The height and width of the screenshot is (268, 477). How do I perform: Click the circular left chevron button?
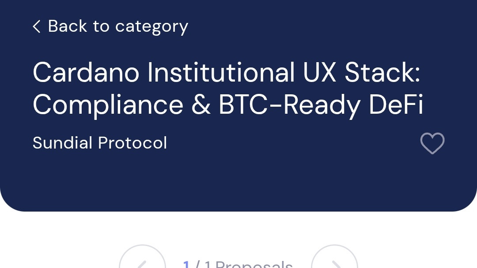click(142, 257)
